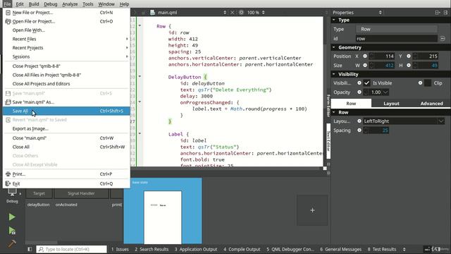
Task: Open the Properties panel selector dropdown
Action: click(x=357, y=13)
